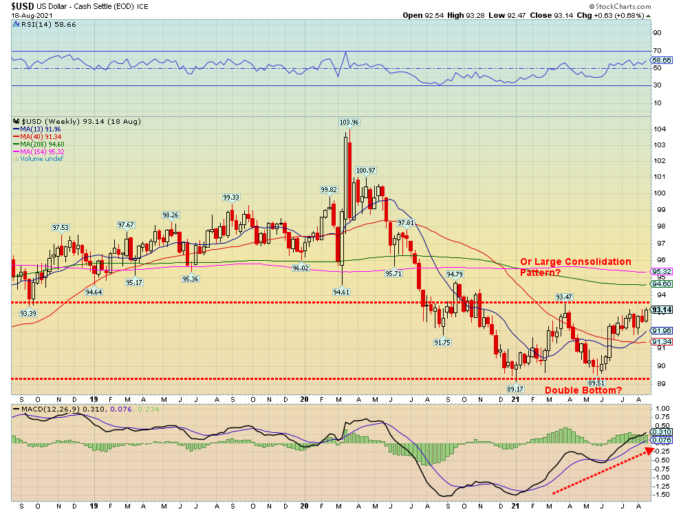Click the black MACD line legend marker

(15, 411)
